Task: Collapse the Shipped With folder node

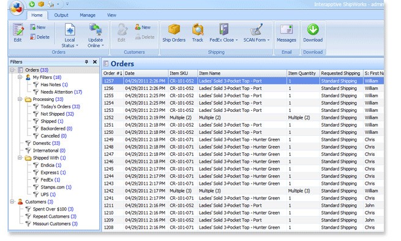Action: (x=20, y=158)
